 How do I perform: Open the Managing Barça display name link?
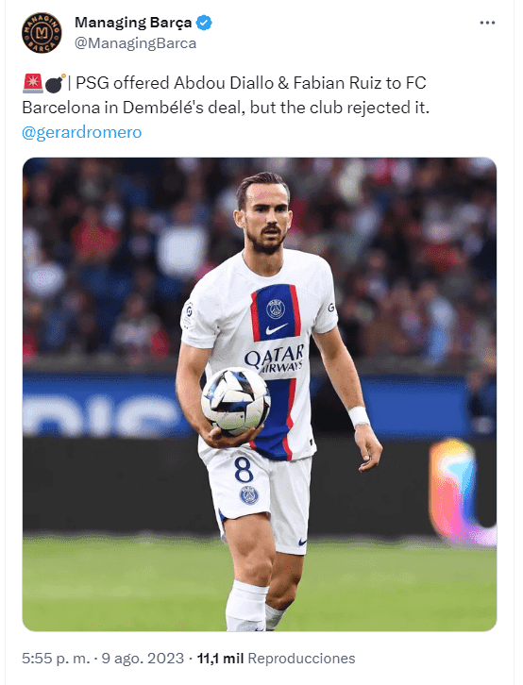click(133, 23)
